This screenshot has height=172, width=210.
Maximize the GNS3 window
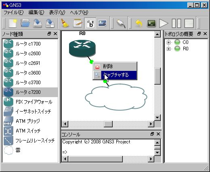tap(197, 5)
